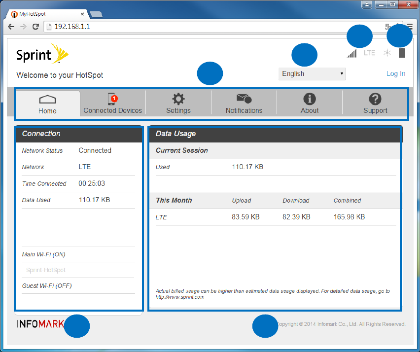Go back in browser
420x352 pixels.
pyautogui.click(x=11, y=27)
